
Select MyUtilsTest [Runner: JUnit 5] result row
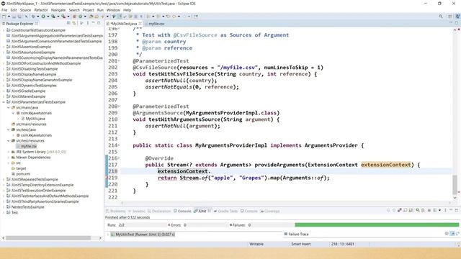pyautogui.click(x=143, y=235)
